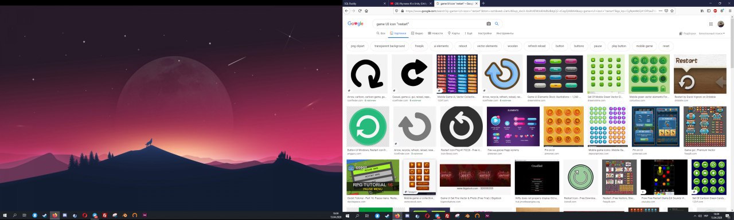Filter by wooden chip
Viewport: 734px width, 220px height.
(513, 46)
